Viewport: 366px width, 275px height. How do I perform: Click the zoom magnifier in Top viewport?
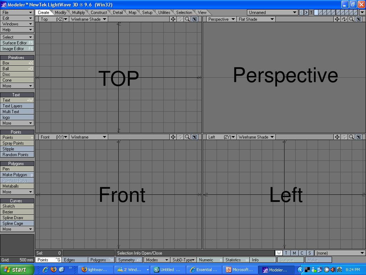187,19
